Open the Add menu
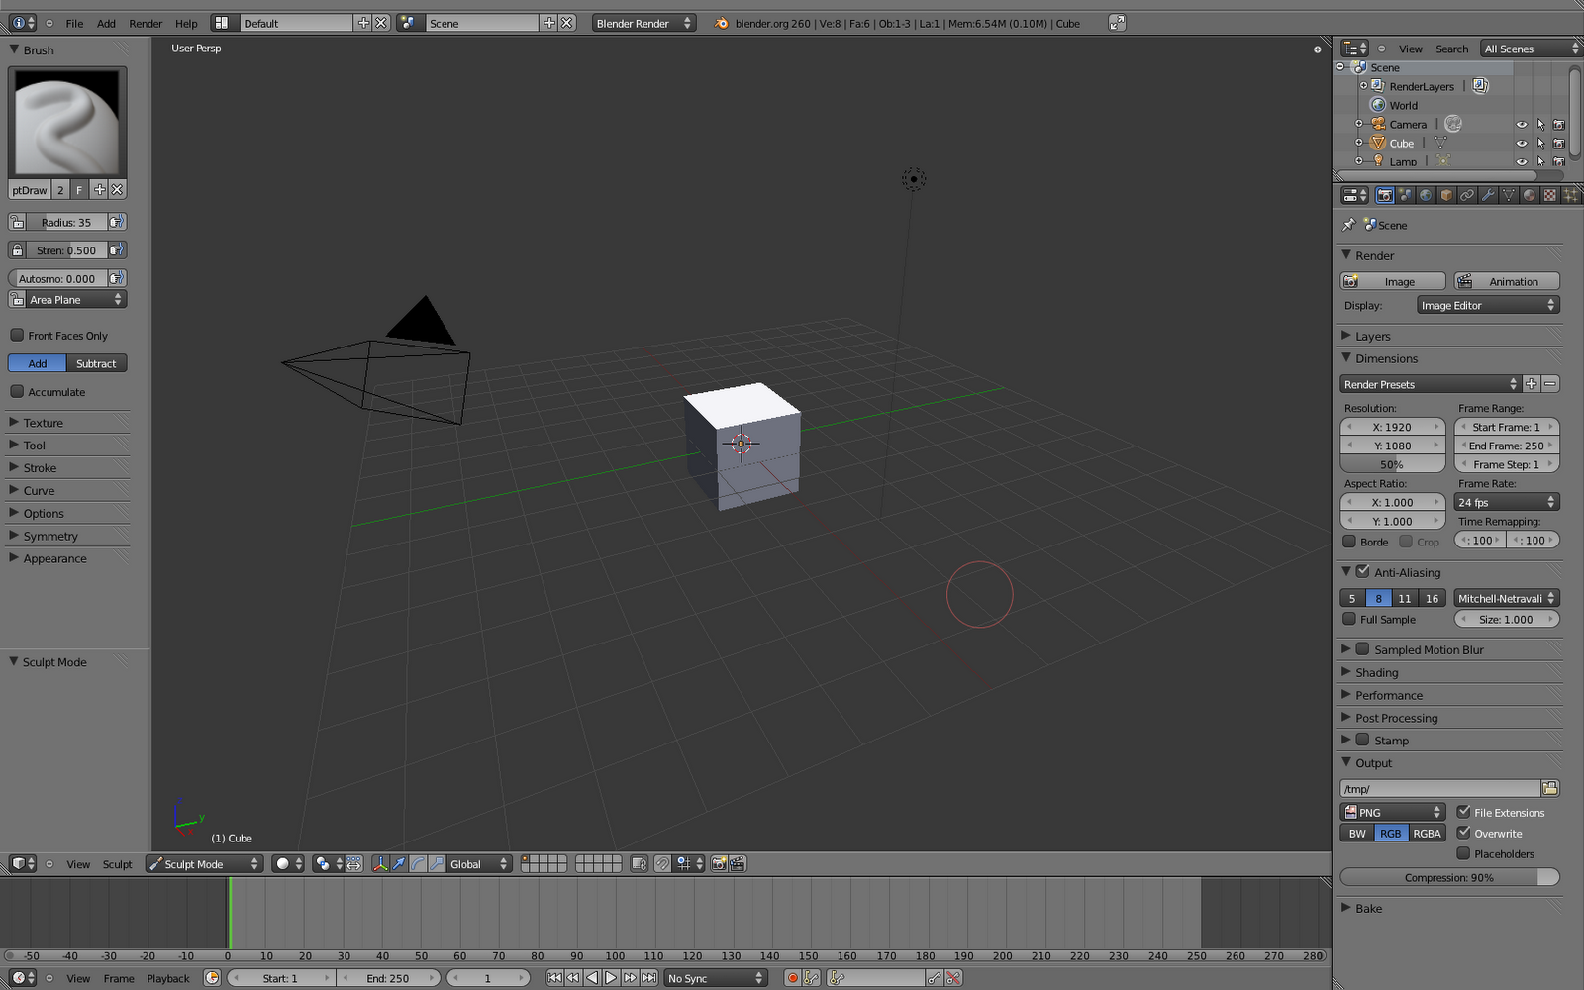1584x990 pixels. (105, 23)
